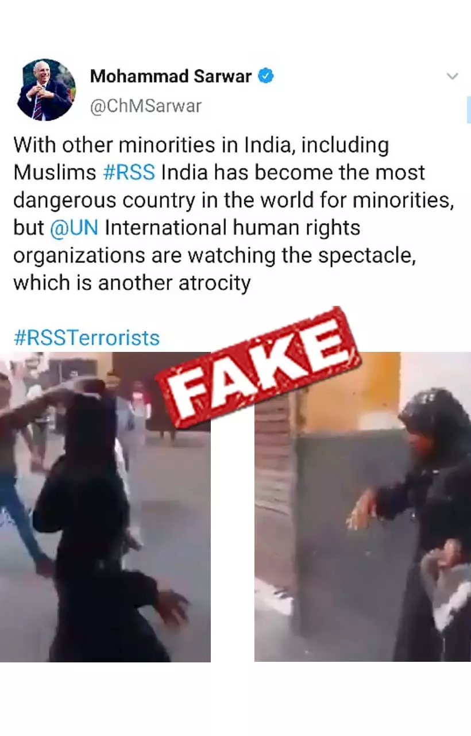Open the Mohammad Sarwar display name

[x=171, y=76]
